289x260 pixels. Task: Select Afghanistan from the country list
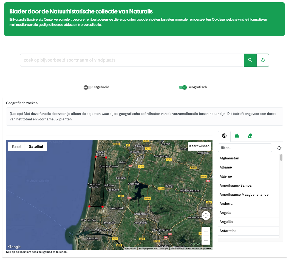229,158
